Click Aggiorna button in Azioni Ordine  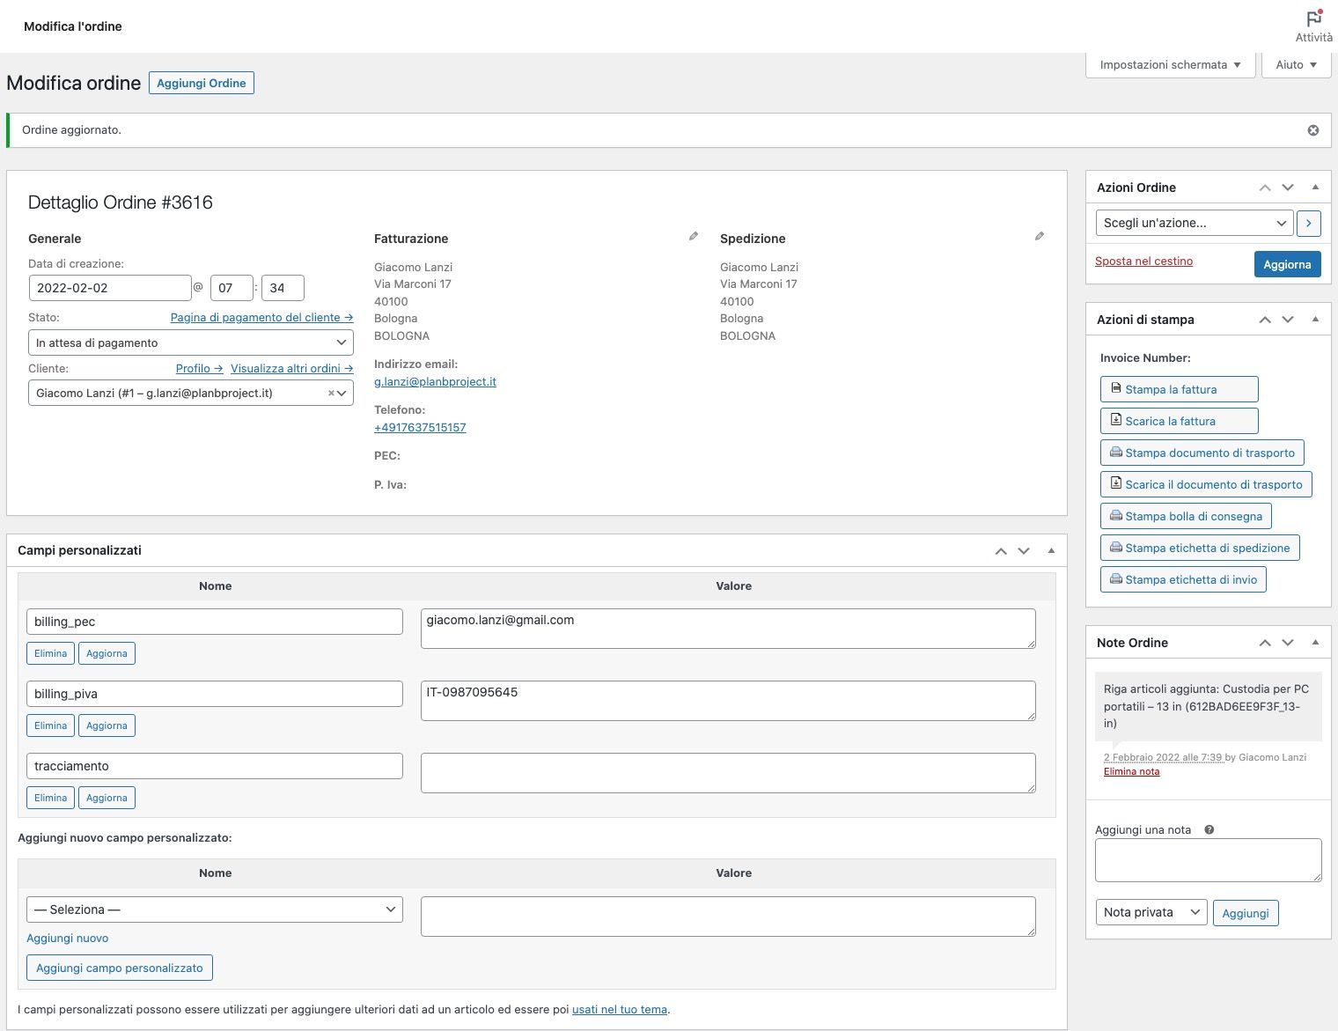pyautogui.click(x=1287, y=264)
